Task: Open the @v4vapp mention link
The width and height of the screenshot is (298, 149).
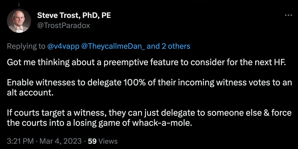Action: (63, 46)
